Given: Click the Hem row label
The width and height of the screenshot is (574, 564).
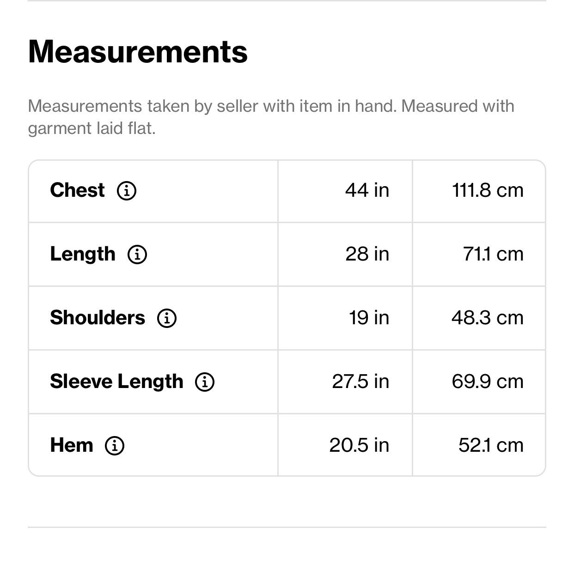Looking at the screenshot, I should click(x=72, y=445).
